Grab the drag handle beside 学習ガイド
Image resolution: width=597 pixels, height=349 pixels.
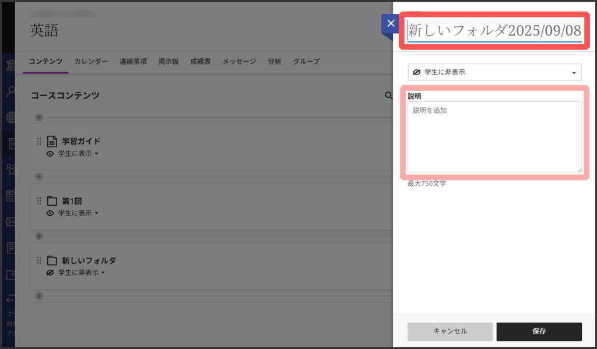coord(39,141)
